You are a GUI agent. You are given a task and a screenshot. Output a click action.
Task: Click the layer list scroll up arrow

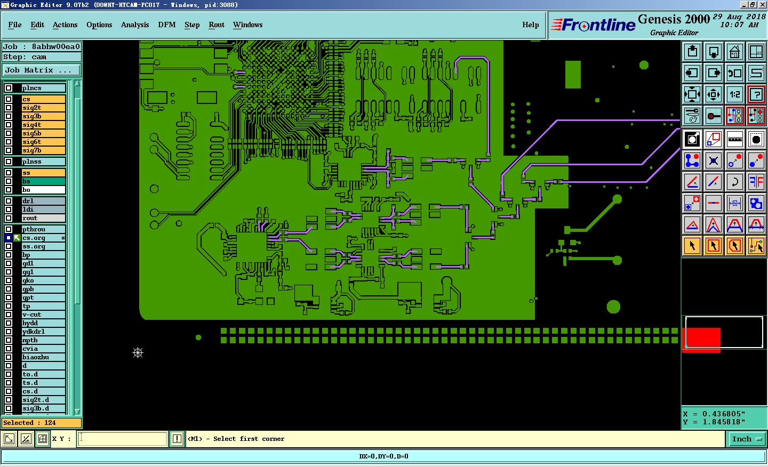click(77, 84)
